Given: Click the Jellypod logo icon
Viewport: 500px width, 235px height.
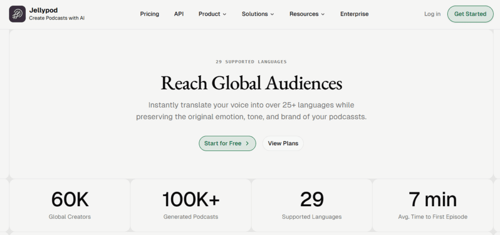Looking at the screenshot, I should click(17, 14).
